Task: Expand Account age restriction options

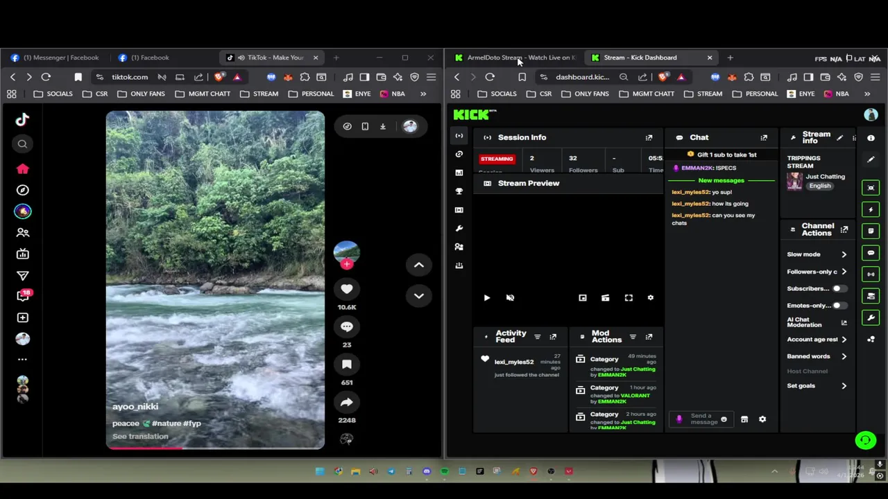Action: [x=817, y=340]
